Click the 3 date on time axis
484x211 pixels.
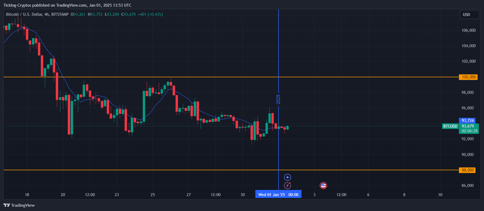tap(314, 194)
